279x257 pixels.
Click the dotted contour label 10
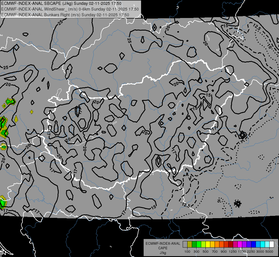269,47
